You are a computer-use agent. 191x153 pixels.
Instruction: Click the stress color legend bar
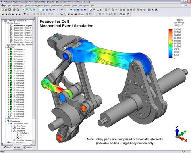pos(170,44)
